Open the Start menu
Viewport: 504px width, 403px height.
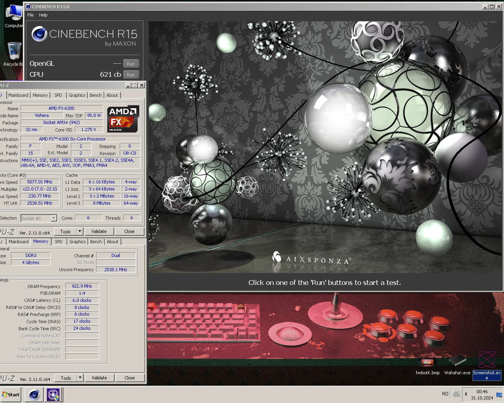11,394
